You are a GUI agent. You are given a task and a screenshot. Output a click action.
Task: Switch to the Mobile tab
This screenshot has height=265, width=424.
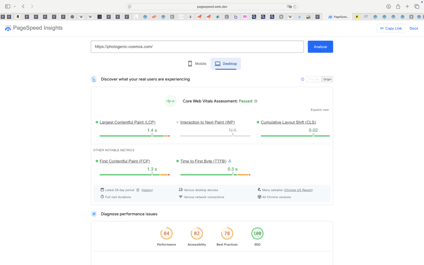(197, 64)
